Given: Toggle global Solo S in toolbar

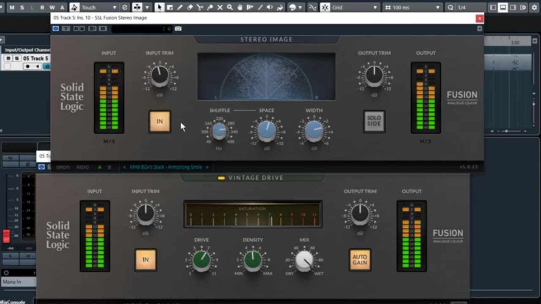Looking at the screenshot, I should [22, 7].
